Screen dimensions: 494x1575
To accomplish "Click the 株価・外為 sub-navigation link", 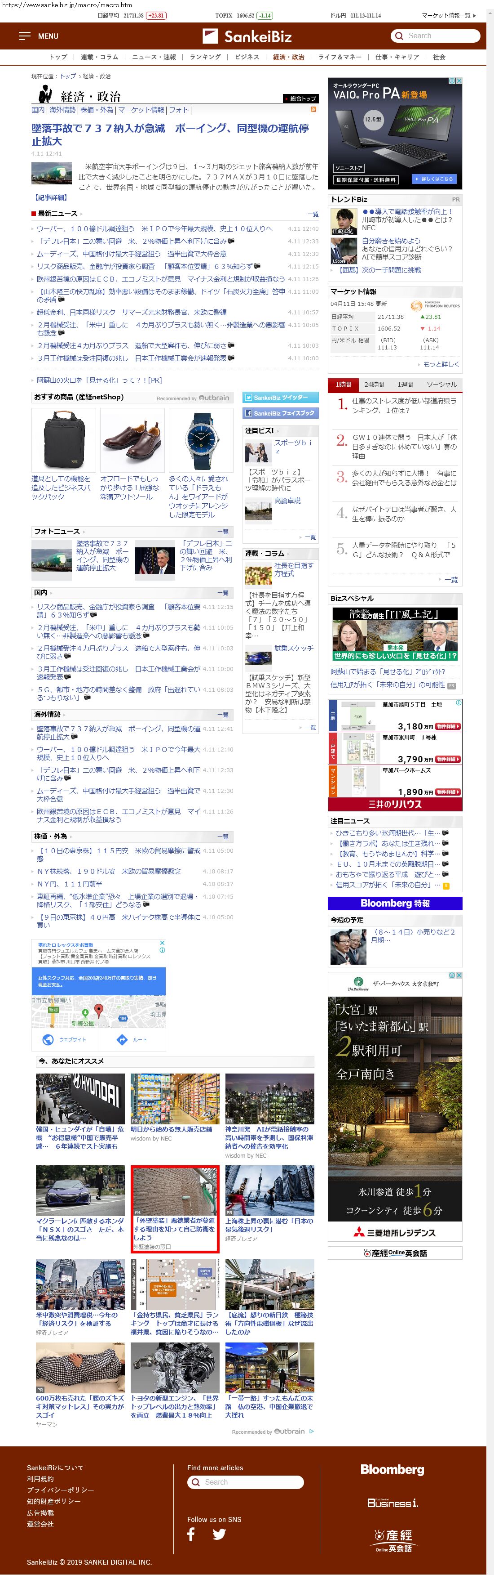I will [97, 110].
